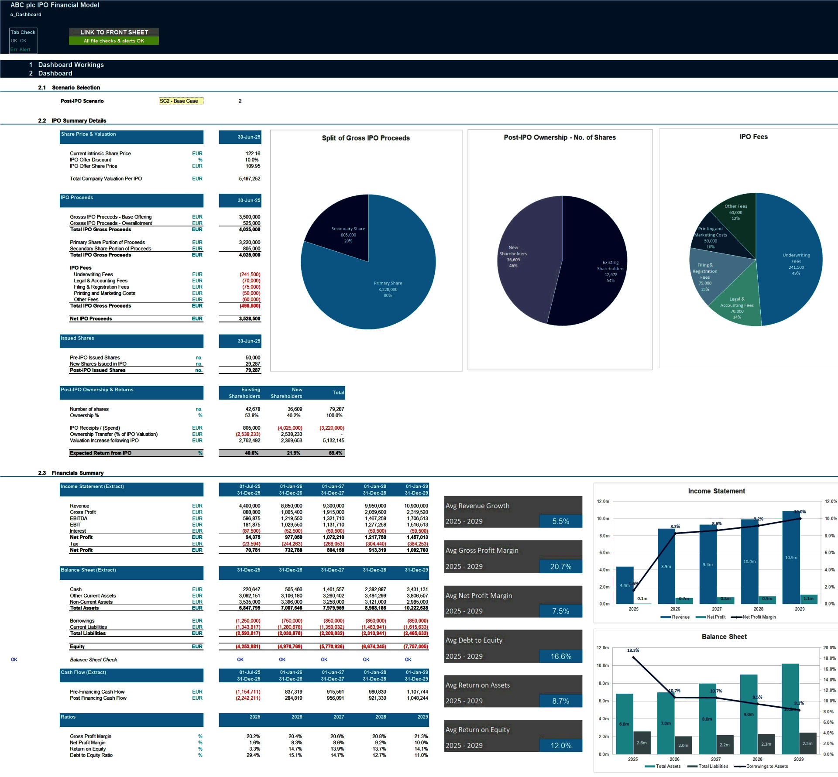Click the 2.3 Financials Summary heading
Viewport: 838px width, 777px height.
coord(71,473)
